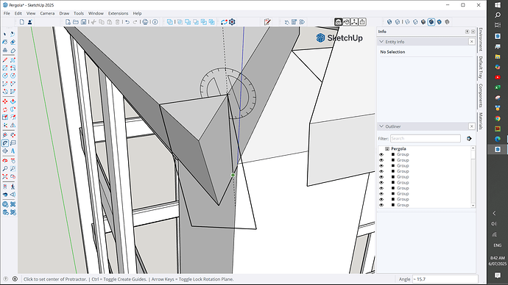Switch to the Materials tray tab

(x=481, y=121)
